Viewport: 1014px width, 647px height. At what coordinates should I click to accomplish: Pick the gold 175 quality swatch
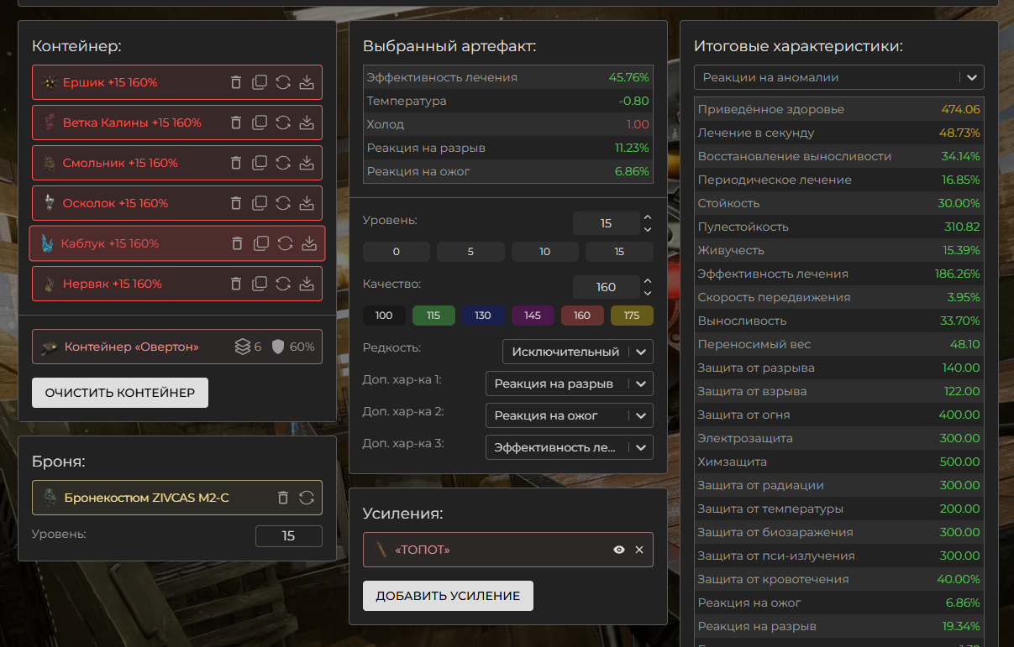click(632, 316)
